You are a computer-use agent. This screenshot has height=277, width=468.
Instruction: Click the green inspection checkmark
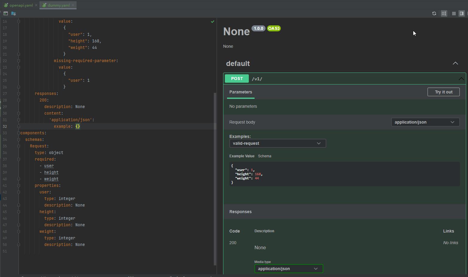click(x=213, y=21)
